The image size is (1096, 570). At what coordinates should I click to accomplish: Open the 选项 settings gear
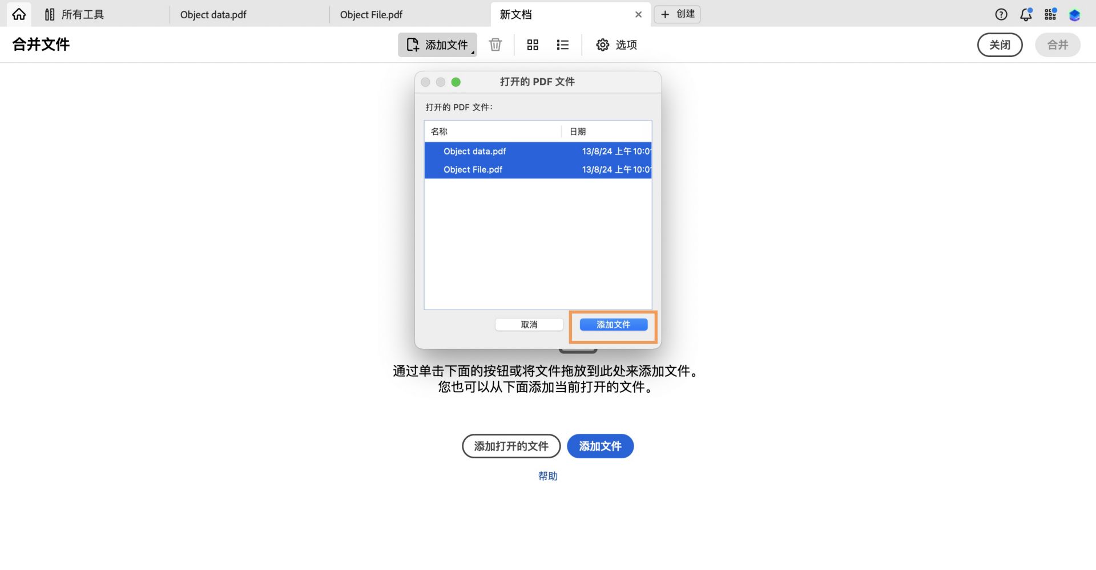(x=616, y=44)
